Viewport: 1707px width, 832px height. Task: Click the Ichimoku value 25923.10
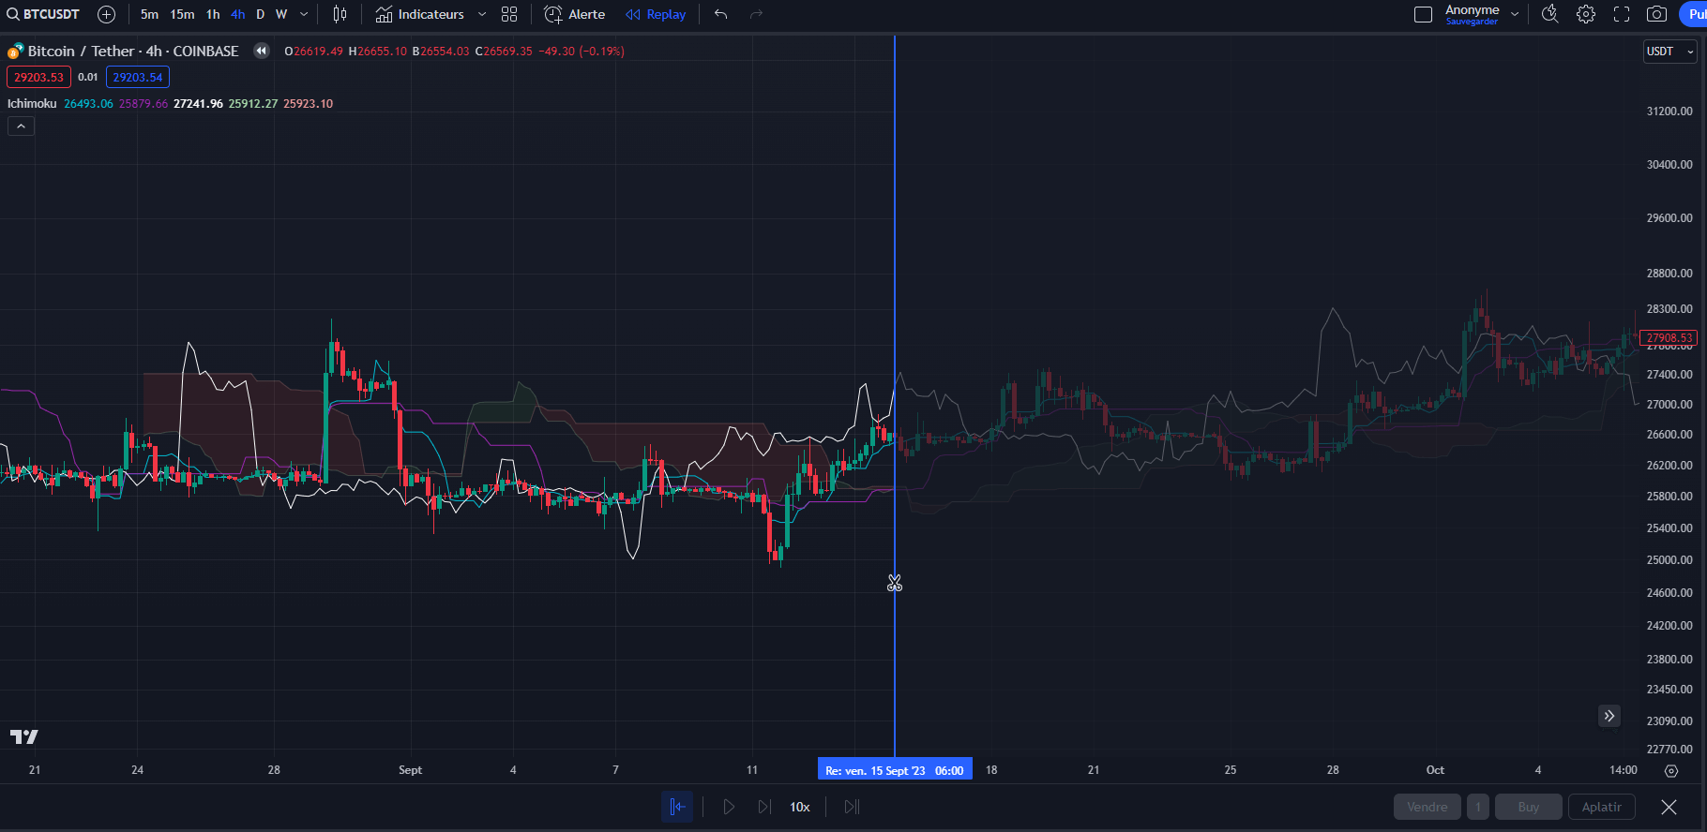(x=308, y=104)
